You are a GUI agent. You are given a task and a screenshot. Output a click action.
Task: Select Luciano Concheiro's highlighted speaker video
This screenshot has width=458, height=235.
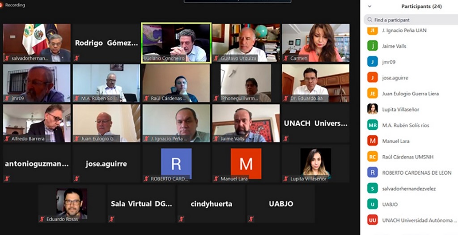click(176, 43)
